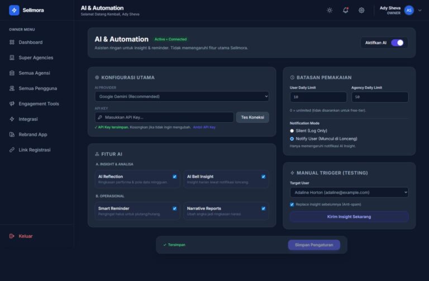Image resolution: width=429 pixels, height=281 pixels.
Task: Open the AI Provider dropdown
Action: click(x=182, y=97)
